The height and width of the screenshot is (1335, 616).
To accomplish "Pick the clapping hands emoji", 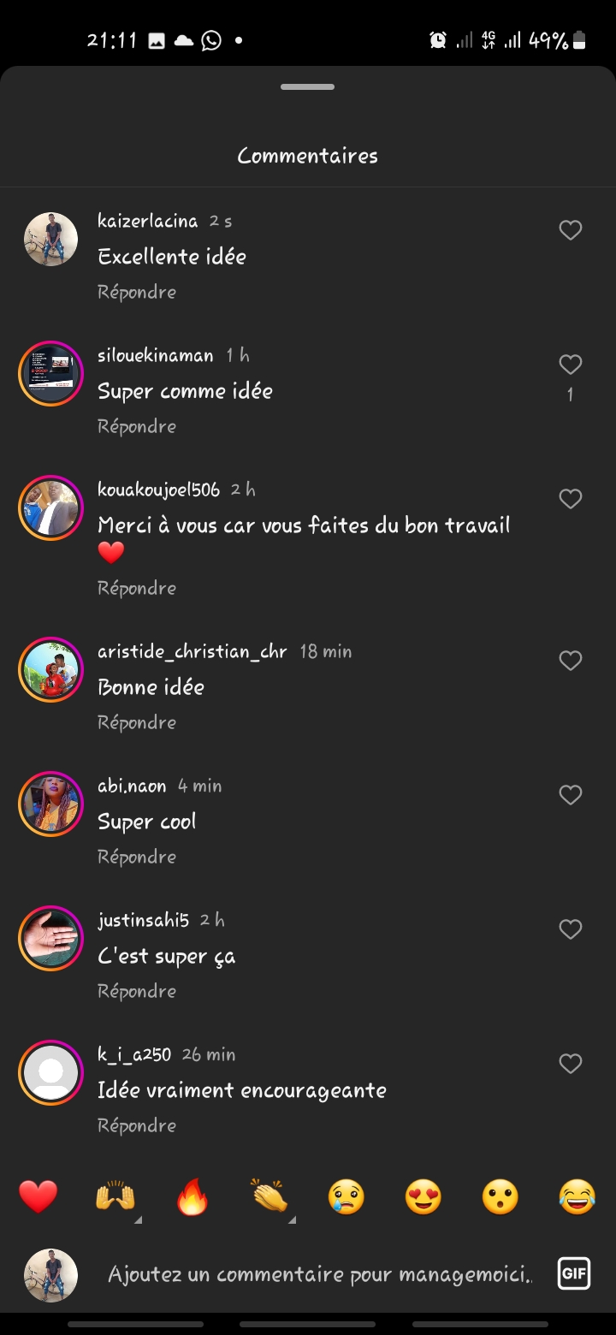I will pos(269,1196).
